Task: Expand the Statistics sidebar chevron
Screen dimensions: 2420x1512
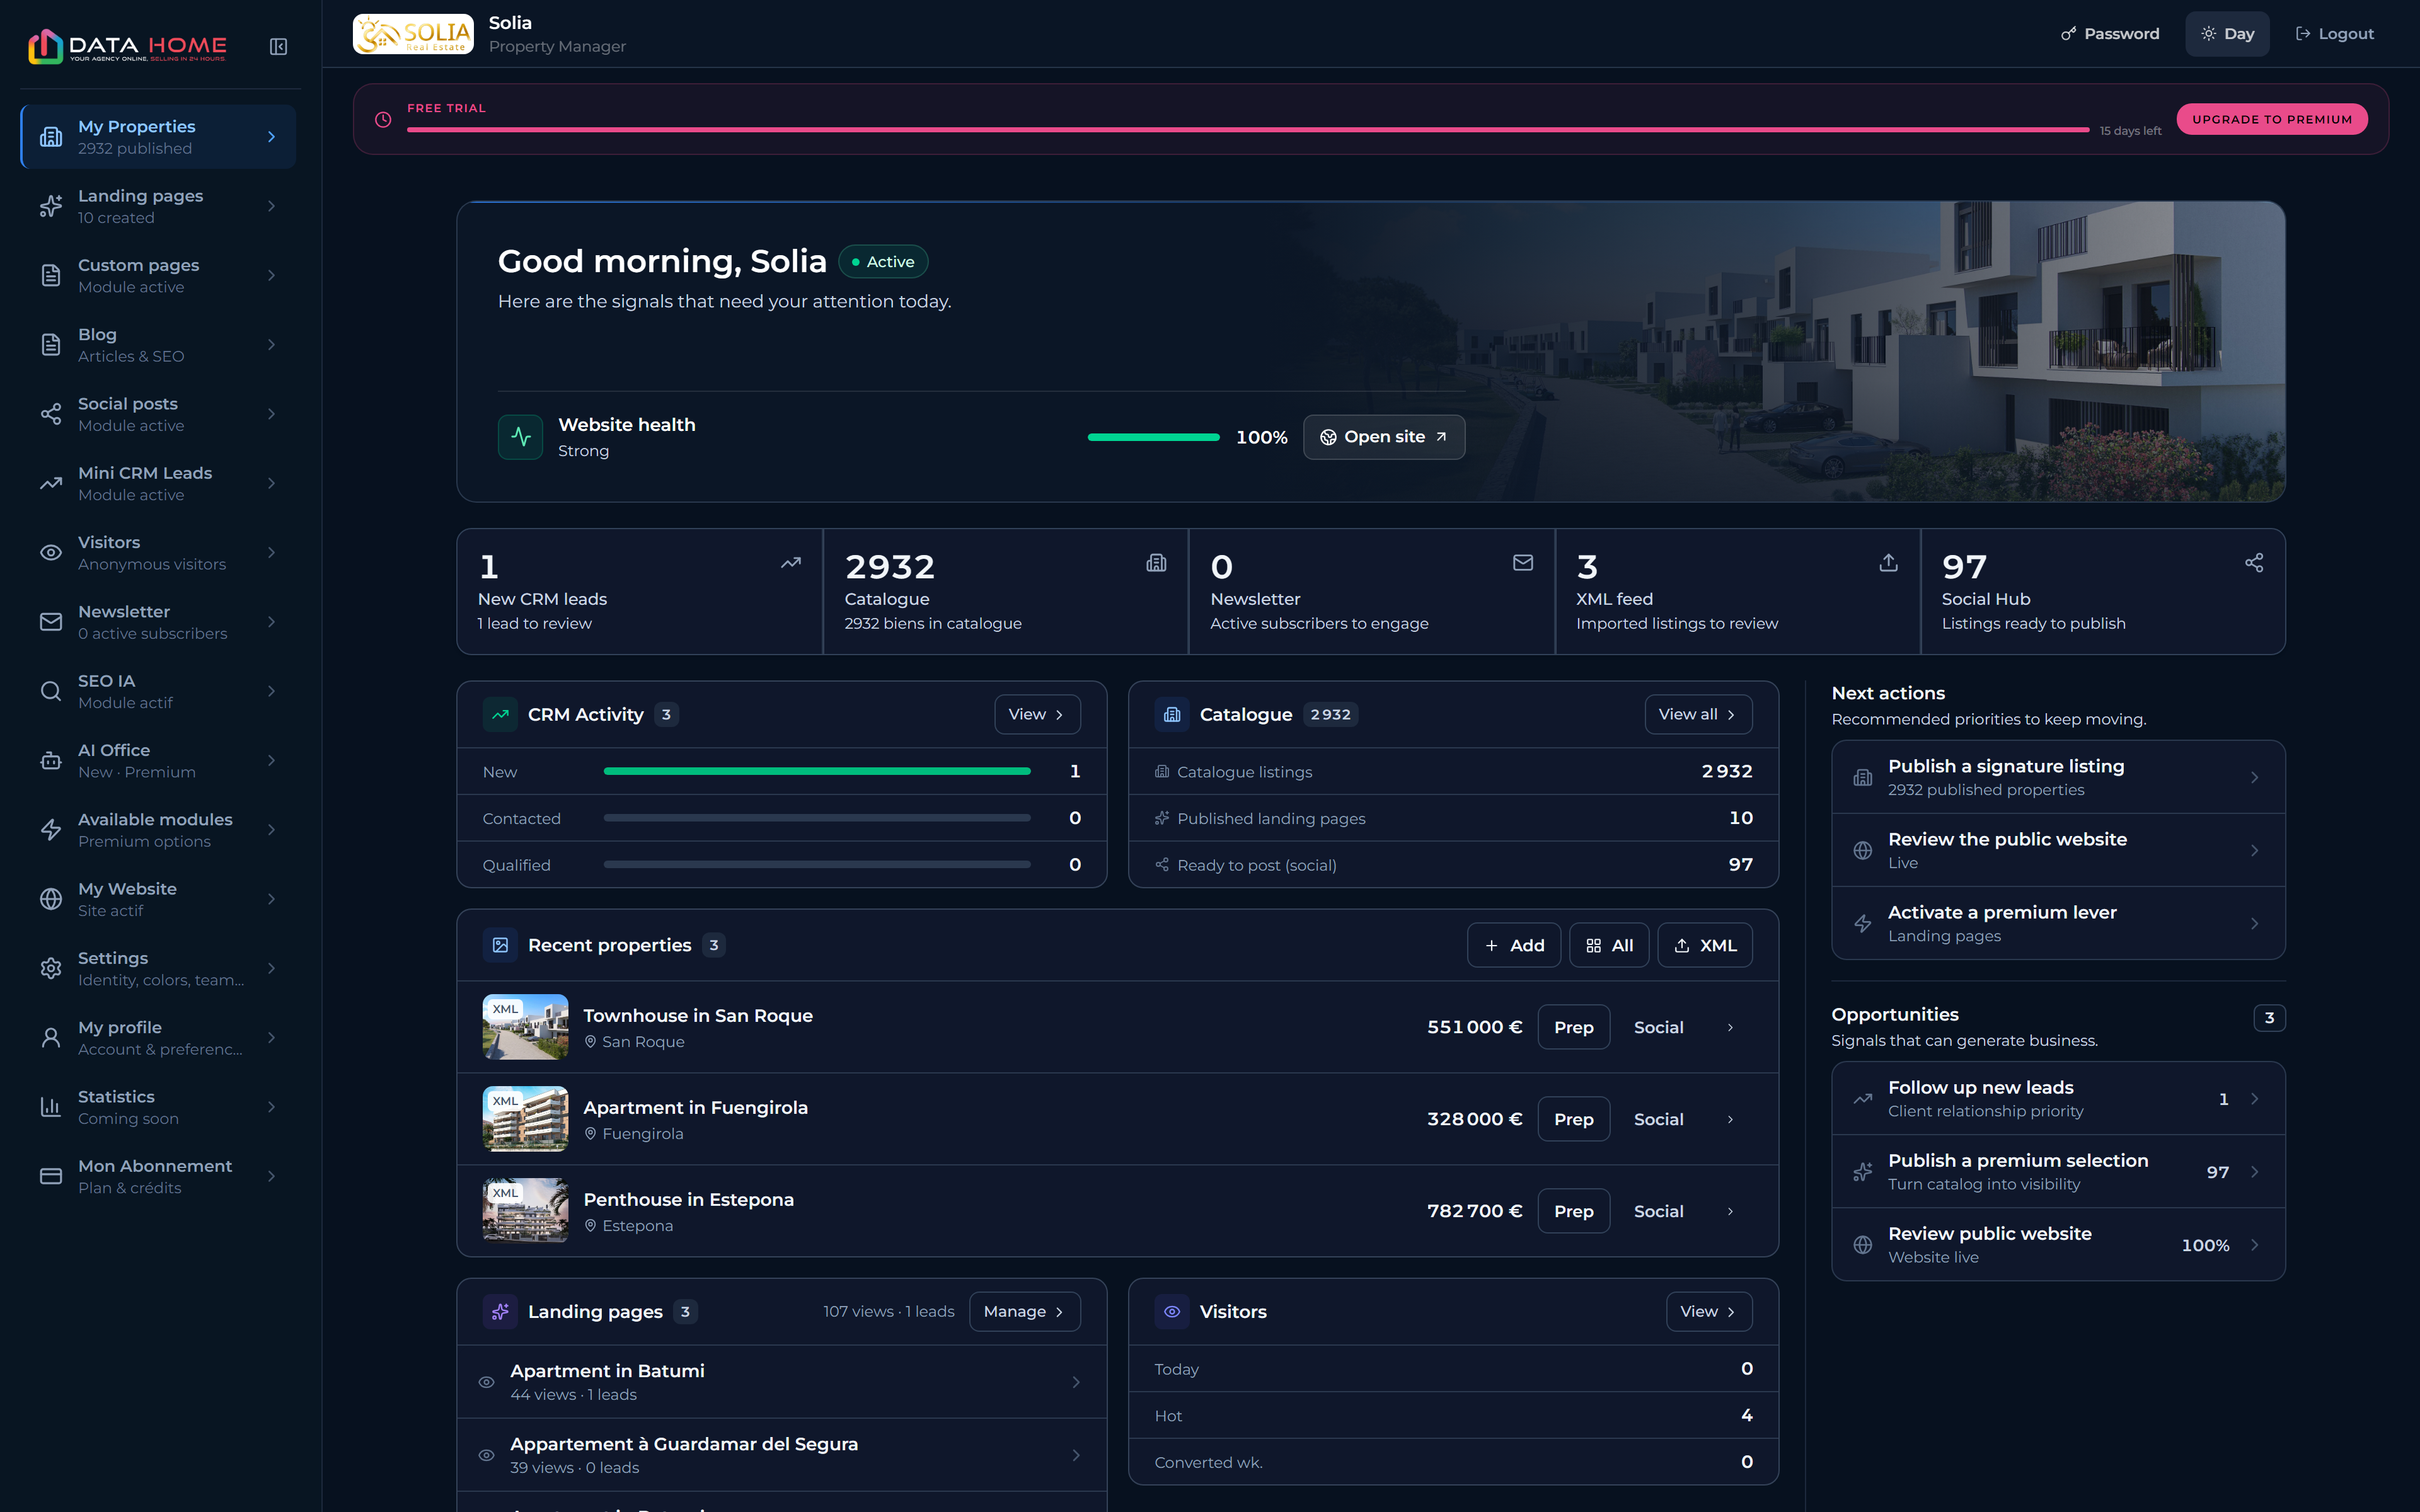Action: [271, 1107]
